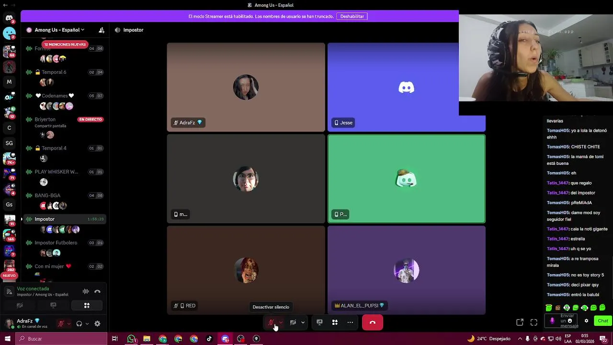Open the blue smiley face server
Image resolution: width=613 pixels, height=345 pixels.
click(9, 33)
